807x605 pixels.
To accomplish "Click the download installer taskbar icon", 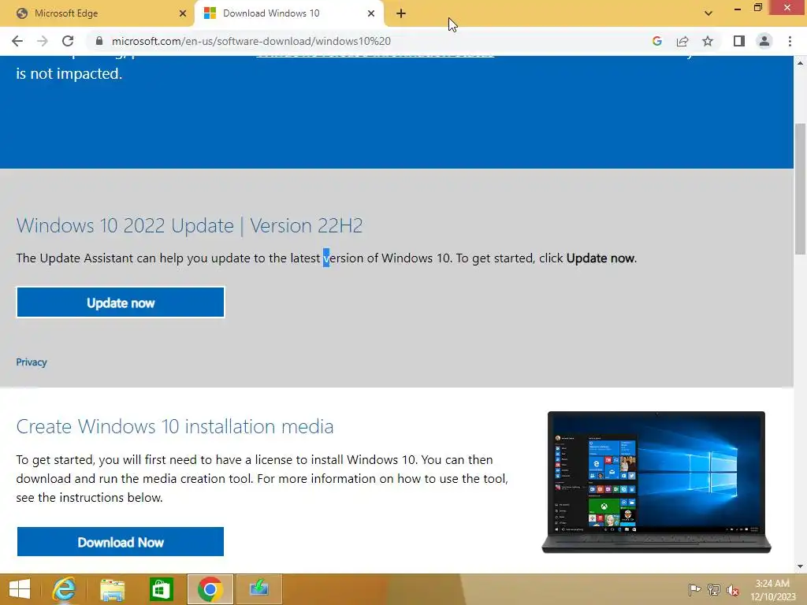I will [x=258, y=589].
